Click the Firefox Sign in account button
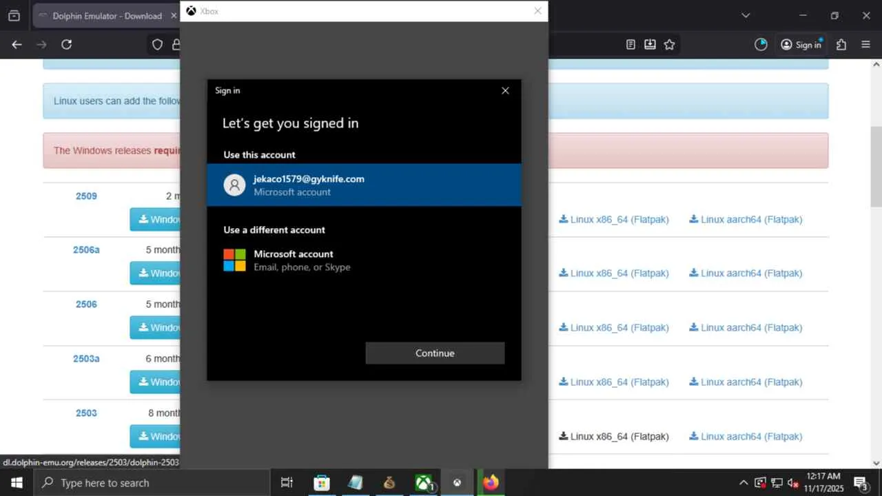Image resolution: width=882 pixels, height=496 pixels. pos(801,44)
